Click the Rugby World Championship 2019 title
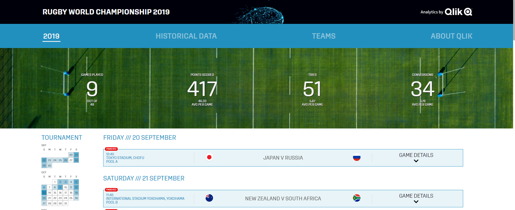Screen dimensions: 515x210 click(106, 12)
